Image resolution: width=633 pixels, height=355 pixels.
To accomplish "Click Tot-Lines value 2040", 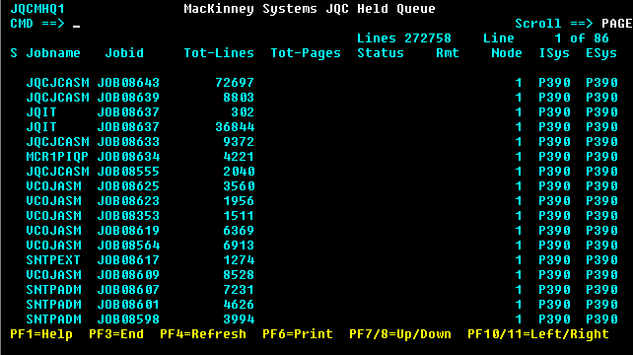I will pos(239,172).
